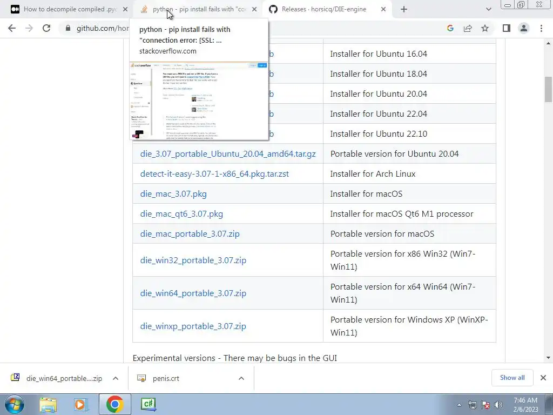553x415 pixels.
Task: Click the scrollbar down arrow
Action: click(549, 358)
